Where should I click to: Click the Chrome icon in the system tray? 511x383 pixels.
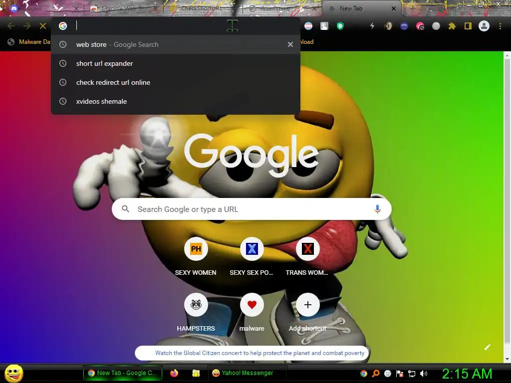pos(364,373)
